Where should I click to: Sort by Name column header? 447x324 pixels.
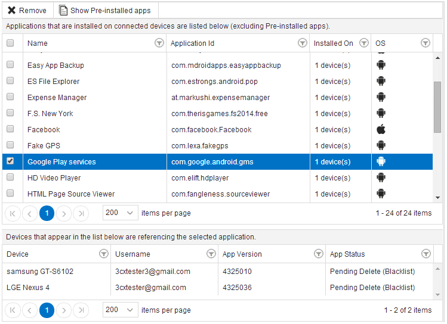38,43
